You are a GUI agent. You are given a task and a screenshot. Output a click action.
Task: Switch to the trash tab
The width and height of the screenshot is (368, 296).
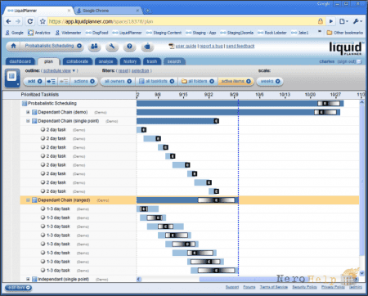pos(152,61)
